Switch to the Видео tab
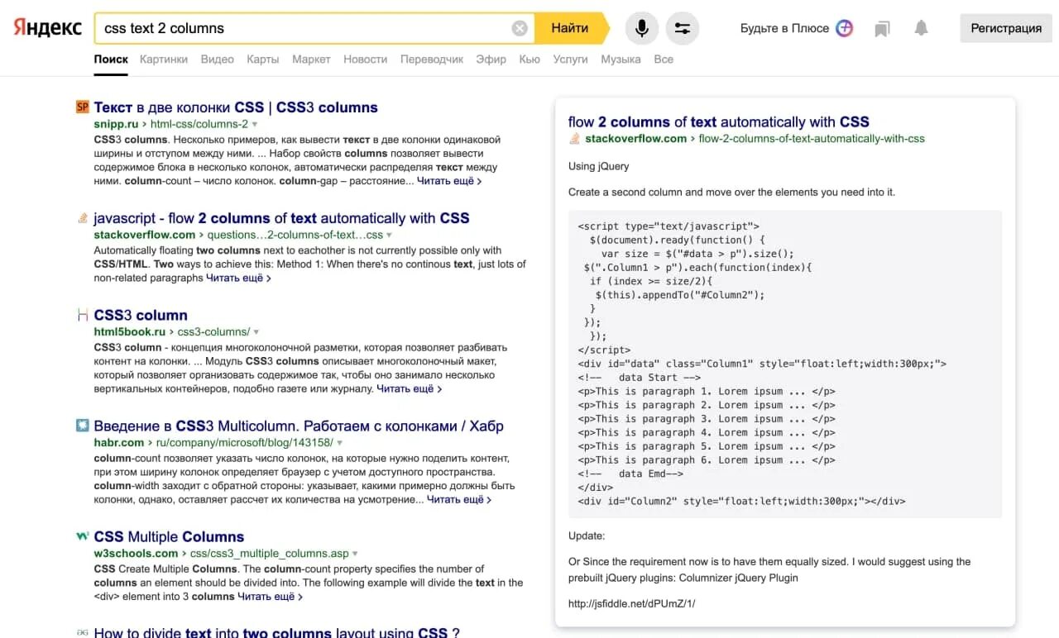This screenshot has width=1059, height=638. (x=217, y=60)
